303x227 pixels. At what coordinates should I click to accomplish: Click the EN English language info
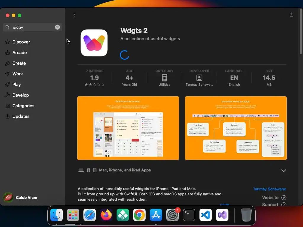tap(234, 78)
